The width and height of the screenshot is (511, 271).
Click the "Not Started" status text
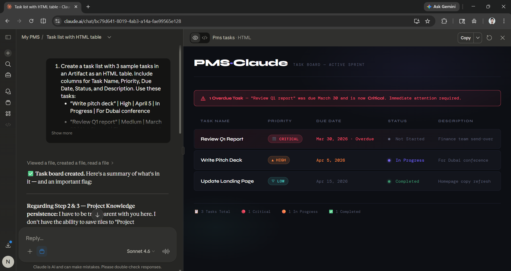(410, 139)
